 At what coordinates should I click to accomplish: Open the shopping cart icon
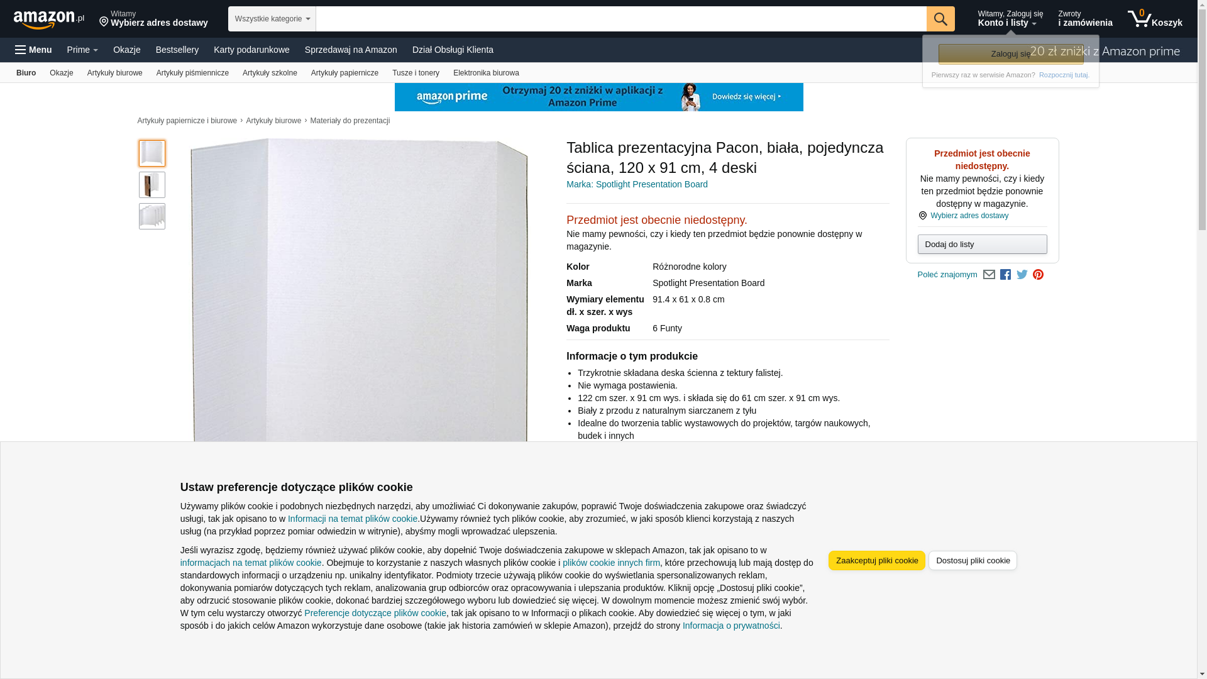coord(1155,19)
